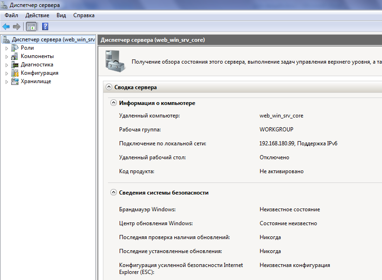Click the Брандмауэр Windows: label

[147, 209]
